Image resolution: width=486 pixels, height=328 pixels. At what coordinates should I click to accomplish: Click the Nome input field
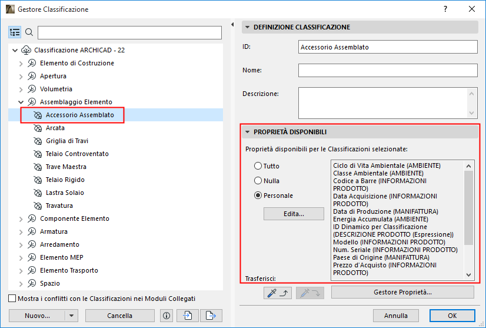pos(388,71)
